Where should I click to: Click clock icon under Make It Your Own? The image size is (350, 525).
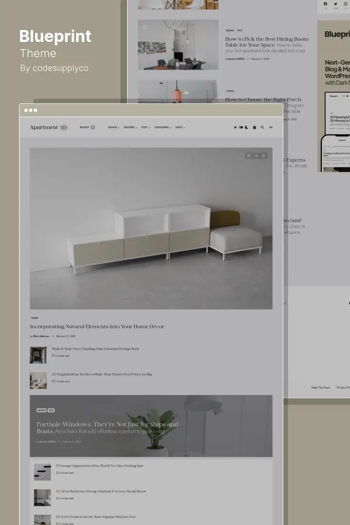[53, 355]
